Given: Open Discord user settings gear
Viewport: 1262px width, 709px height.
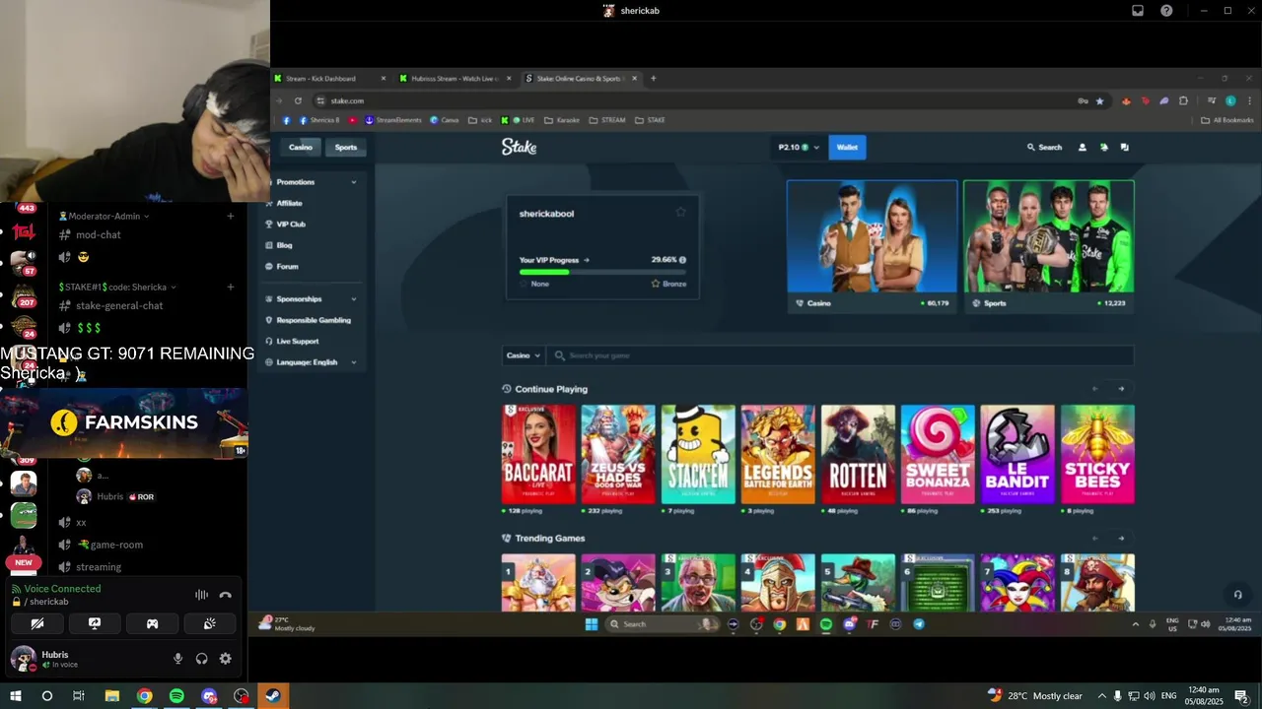Looking at the screenshot, I should (x=225, y=659).
